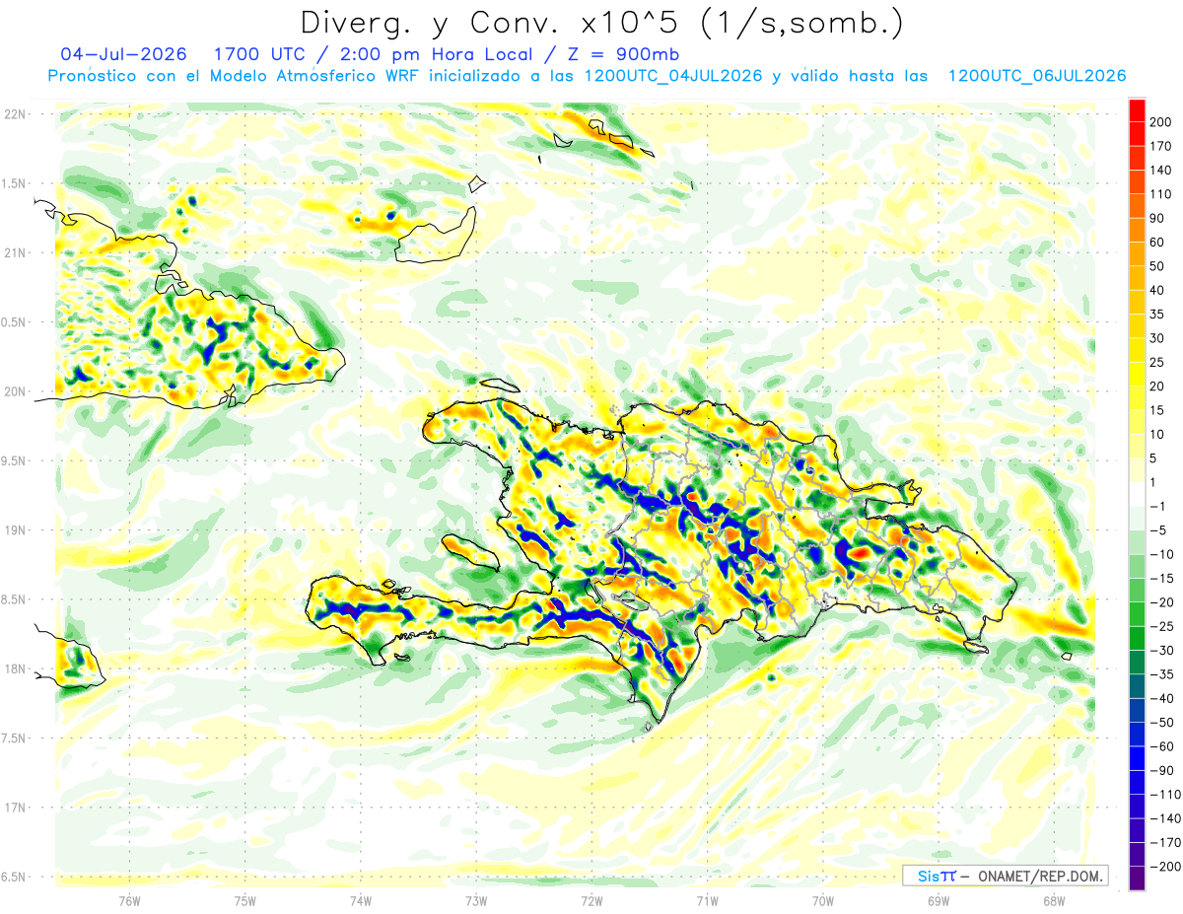Click the '72W' longitude label

click(x=591, y=900)
